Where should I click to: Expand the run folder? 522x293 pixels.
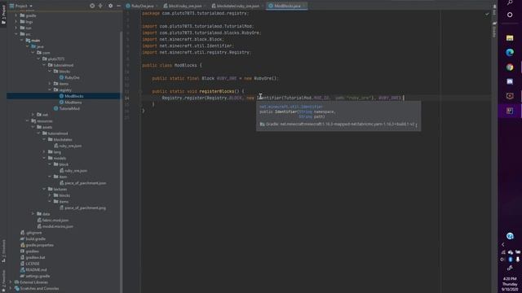click(15, 28)
